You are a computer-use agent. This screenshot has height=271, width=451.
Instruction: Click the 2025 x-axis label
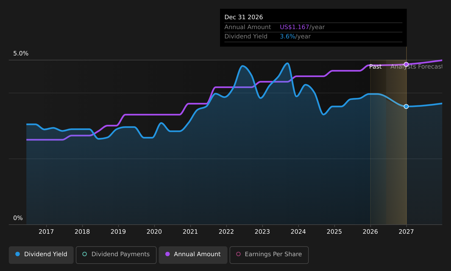coord(334,232)
